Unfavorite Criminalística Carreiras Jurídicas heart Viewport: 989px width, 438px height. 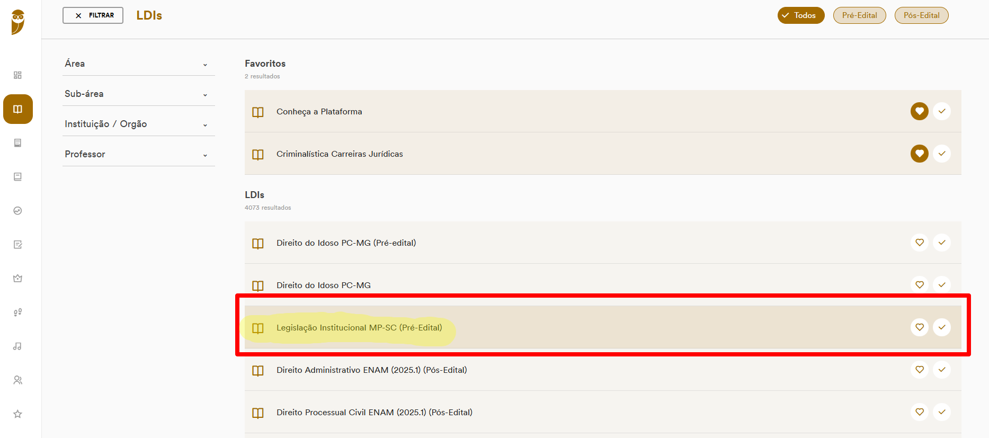click(x=920, y=154)
